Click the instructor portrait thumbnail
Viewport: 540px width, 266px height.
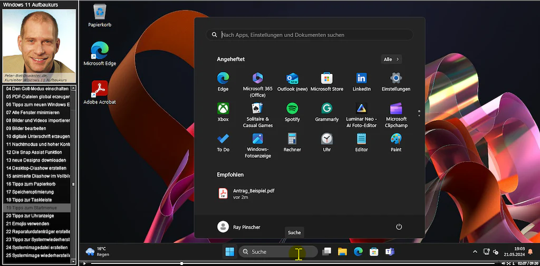[x=39, y=45]
